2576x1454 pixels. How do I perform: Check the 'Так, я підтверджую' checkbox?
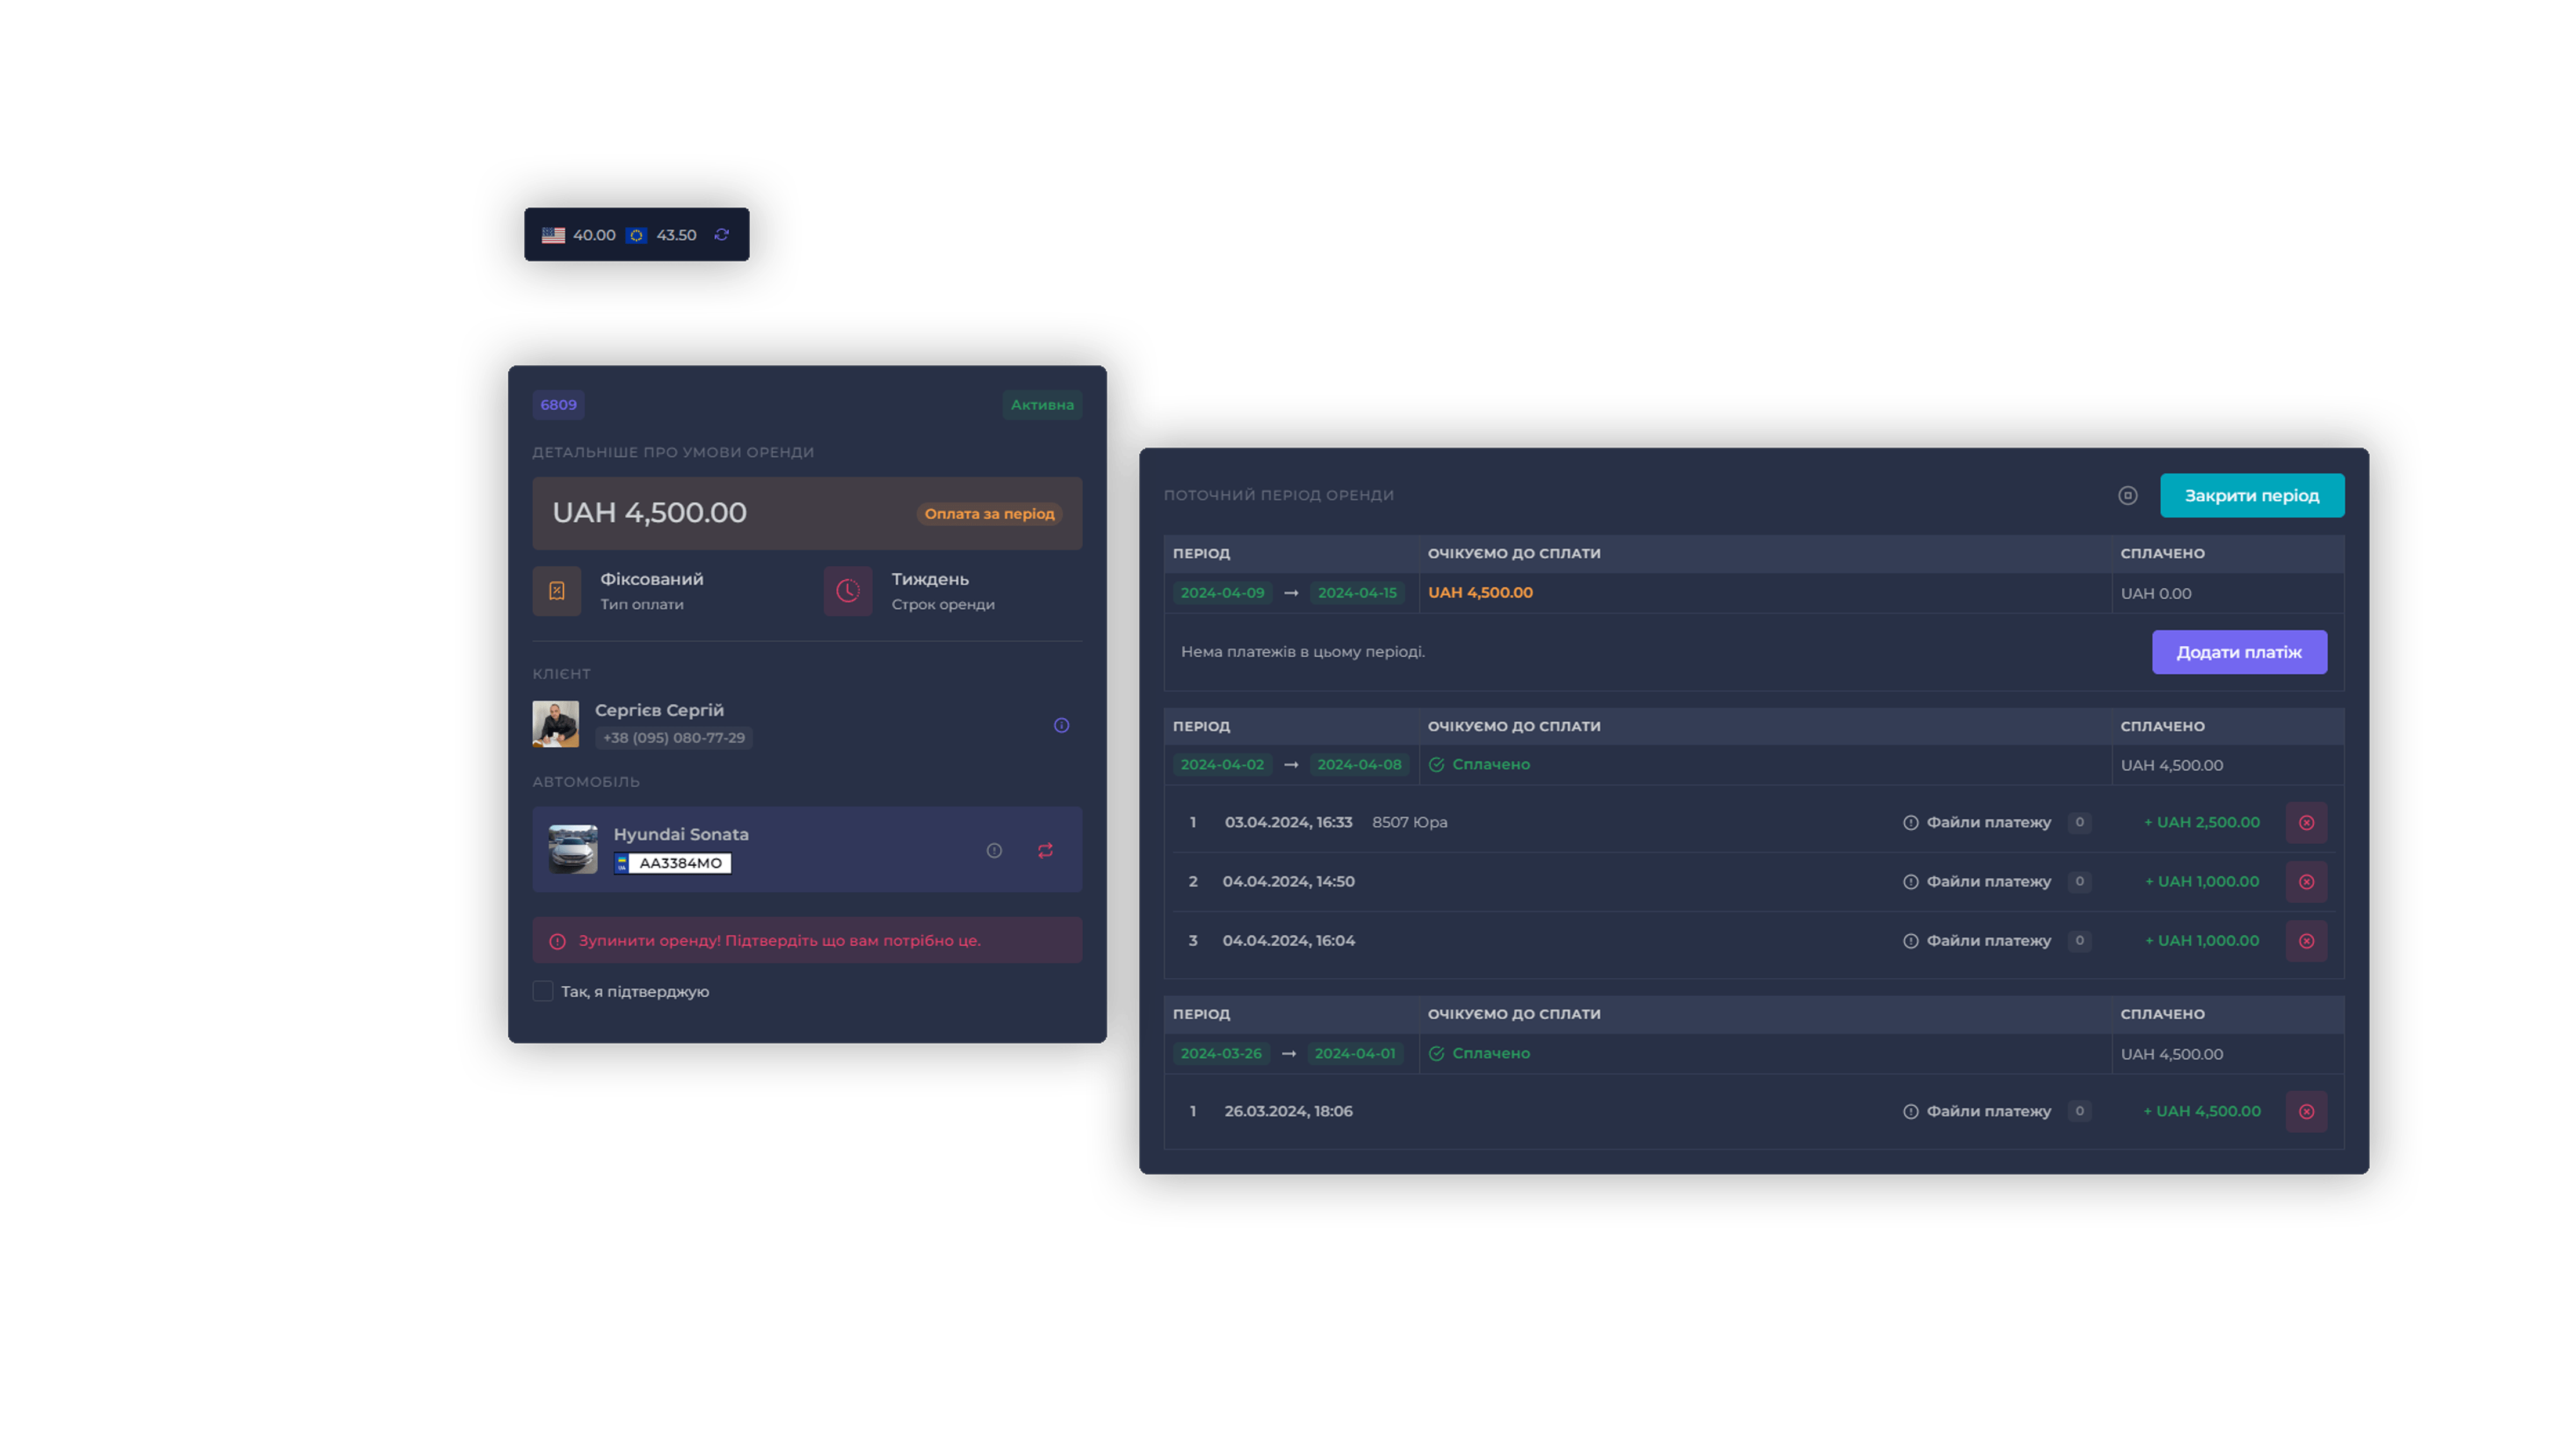(x=543, y=991)
